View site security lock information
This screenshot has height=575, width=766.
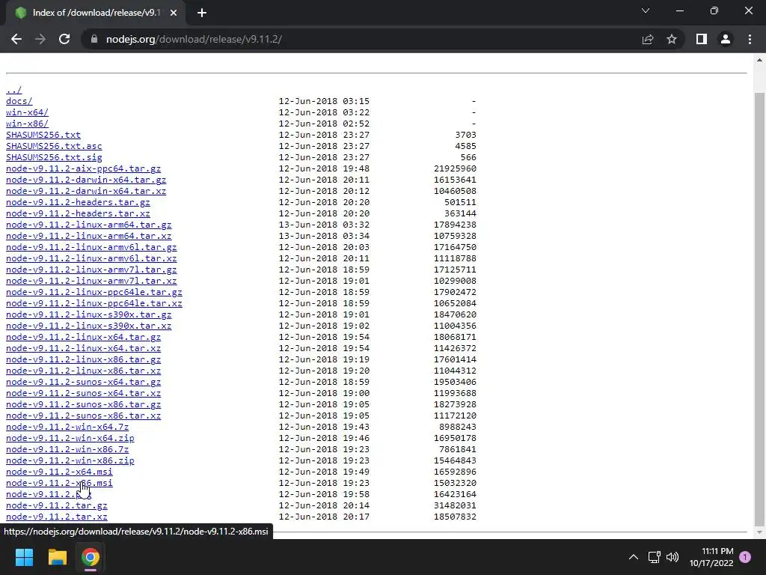(94, 39)
